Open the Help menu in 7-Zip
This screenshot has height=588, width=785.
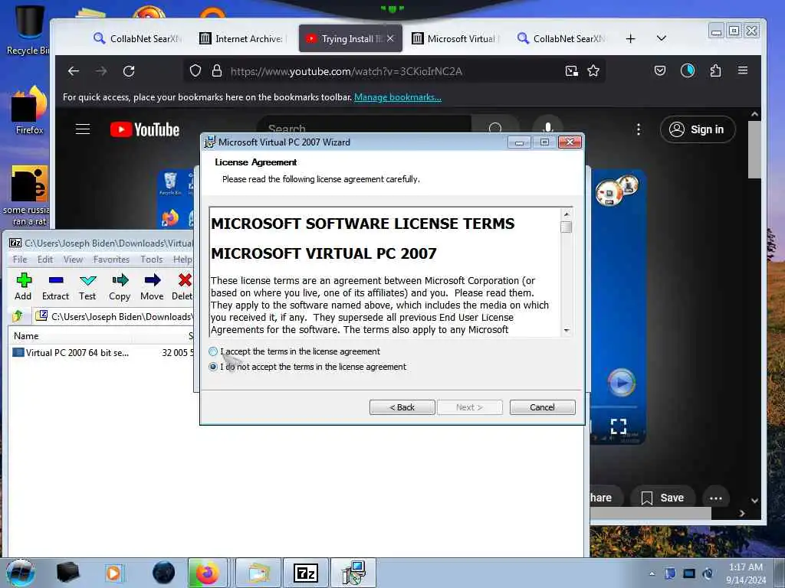point(182,260)
